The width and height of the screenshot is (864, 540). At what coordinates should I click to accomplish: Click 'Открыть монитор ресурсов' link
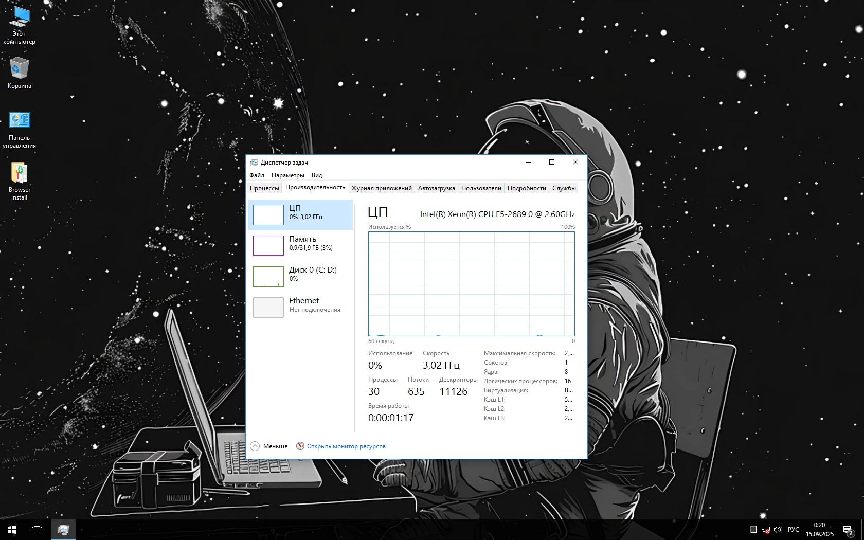pyautogui.click(x=346, y=446)
